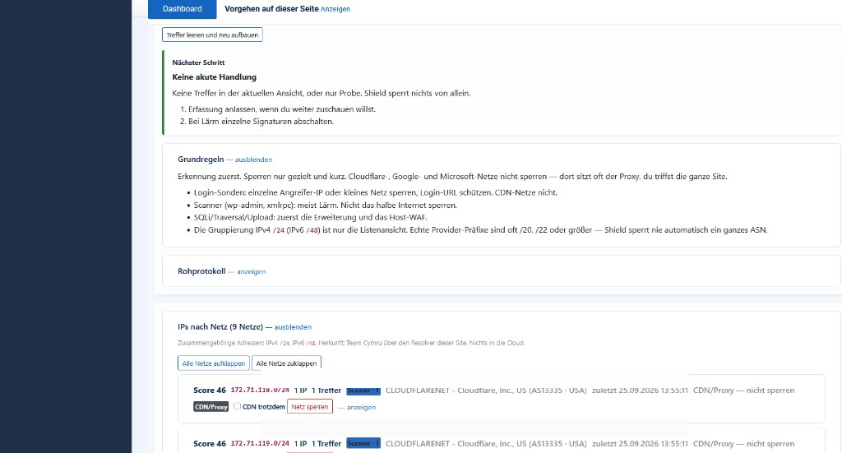Click Netz sperren for 172.71.118.0/24
This screenshot has width=842, height=453.
310,407
